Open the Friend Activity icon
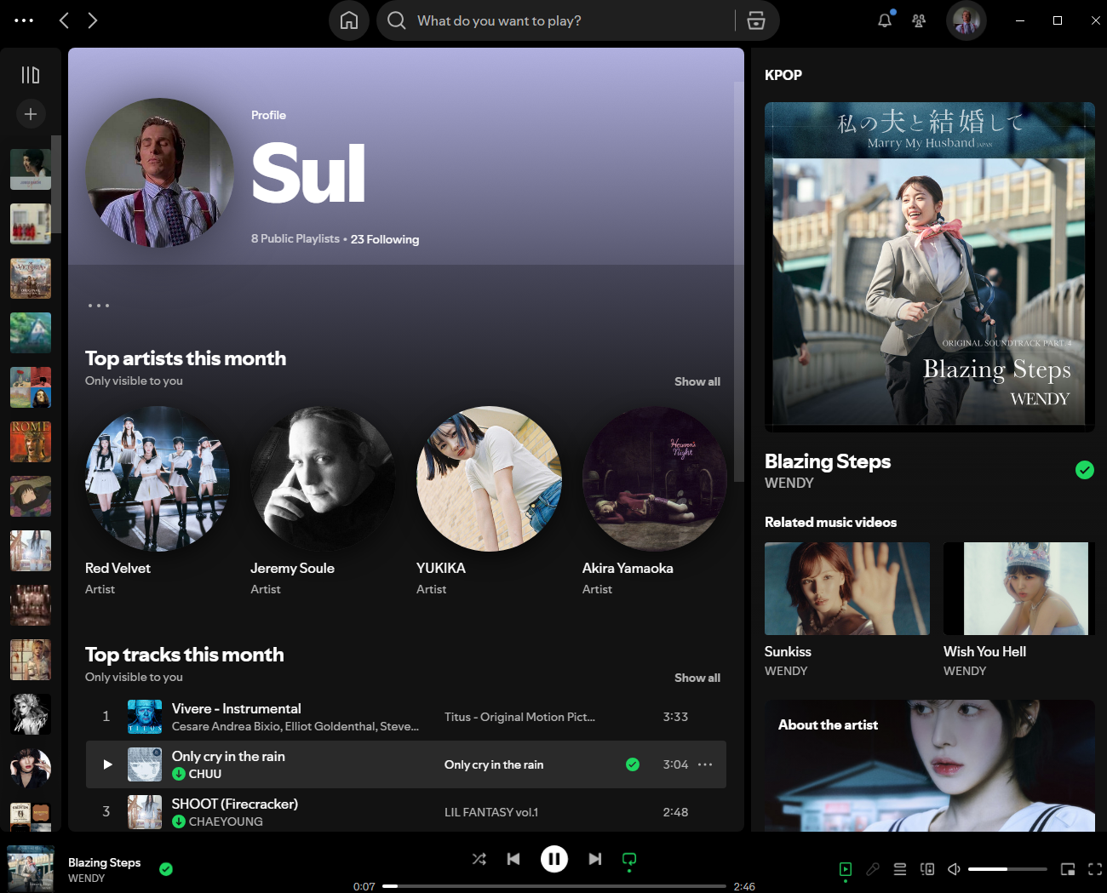The height and width of the screenshot is (893, 1107). 919,20
